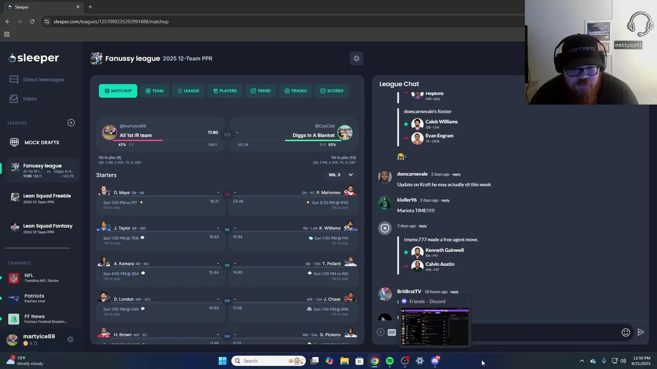
Task: Switch to the Trend tab
Action: pos(261,91)
